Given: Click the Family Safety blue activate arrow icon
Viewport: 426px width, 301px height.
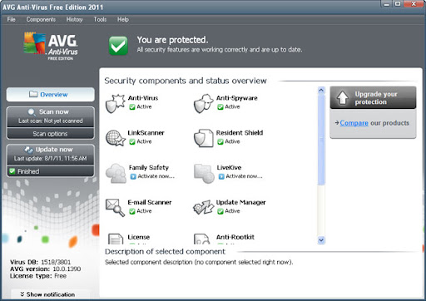Looking at the screenshot, I should click(x=133, y=176).
